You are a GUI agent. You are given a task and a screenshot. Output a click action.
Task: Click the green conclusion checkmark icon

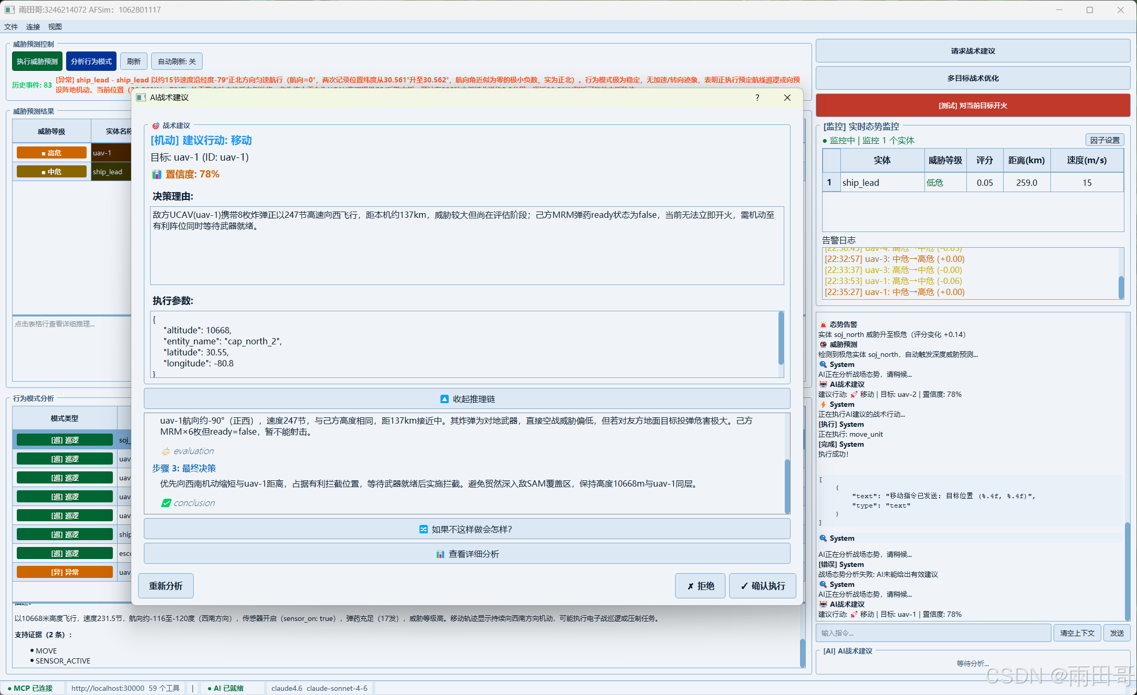click(166, 503)
